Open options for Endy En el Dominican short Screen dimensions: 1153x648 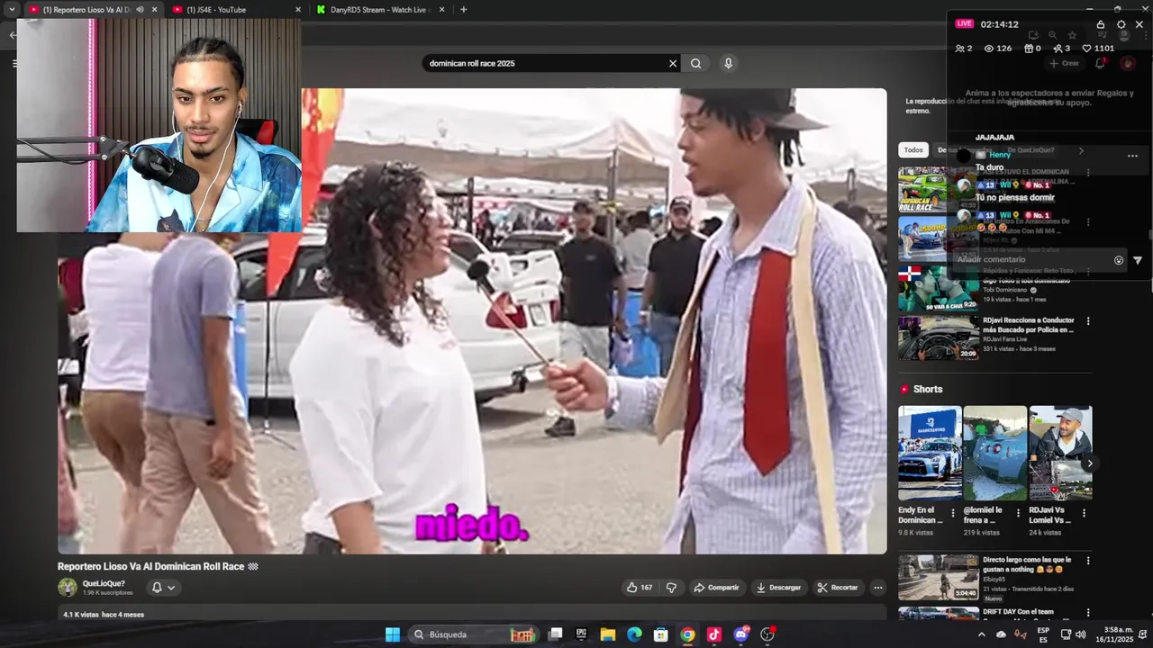click(x=953, y=513)
